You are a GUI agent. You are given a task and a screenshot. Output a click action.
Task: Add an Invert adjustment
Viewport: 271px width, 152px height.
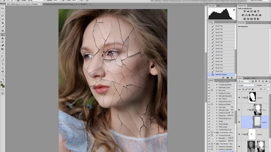click(x=245, y=19)
